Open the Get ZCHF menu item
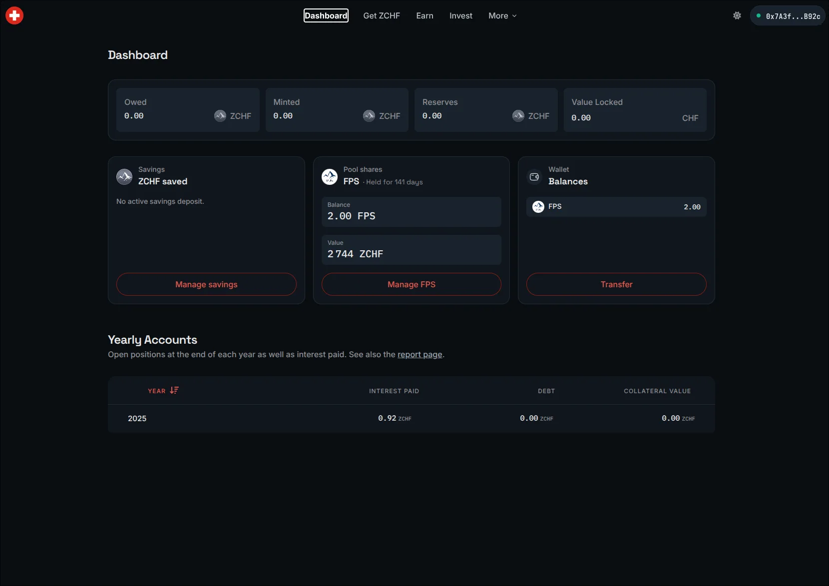This screenshot has height=586, width=829. pyautogui.click(x=382, y=15)
